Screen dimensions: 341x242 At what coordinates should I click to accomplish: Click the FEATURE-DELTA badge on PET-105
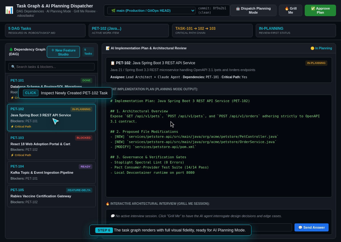tap(79, 190)
